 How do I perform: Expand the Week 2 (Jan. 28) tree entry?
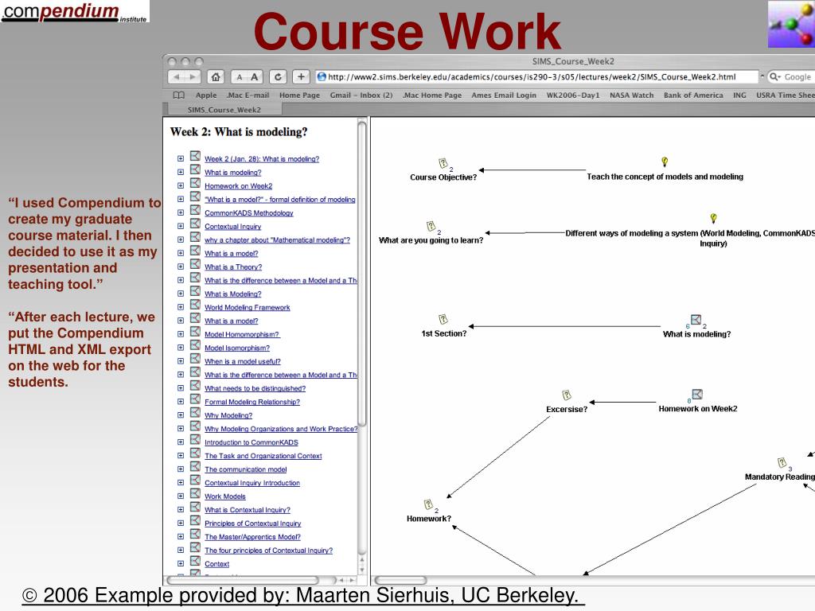click(x=181, y=158)
